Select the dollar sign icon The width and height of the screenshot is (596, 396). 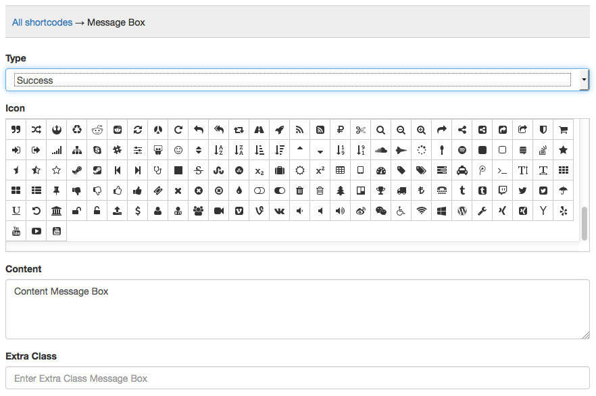coord(138,211)
